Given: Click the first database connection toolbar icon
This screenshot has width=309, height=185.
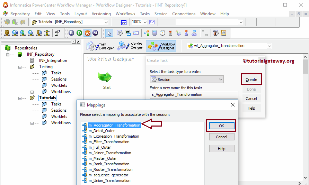Looking at the screenshot, I should [x=7, y=33].
